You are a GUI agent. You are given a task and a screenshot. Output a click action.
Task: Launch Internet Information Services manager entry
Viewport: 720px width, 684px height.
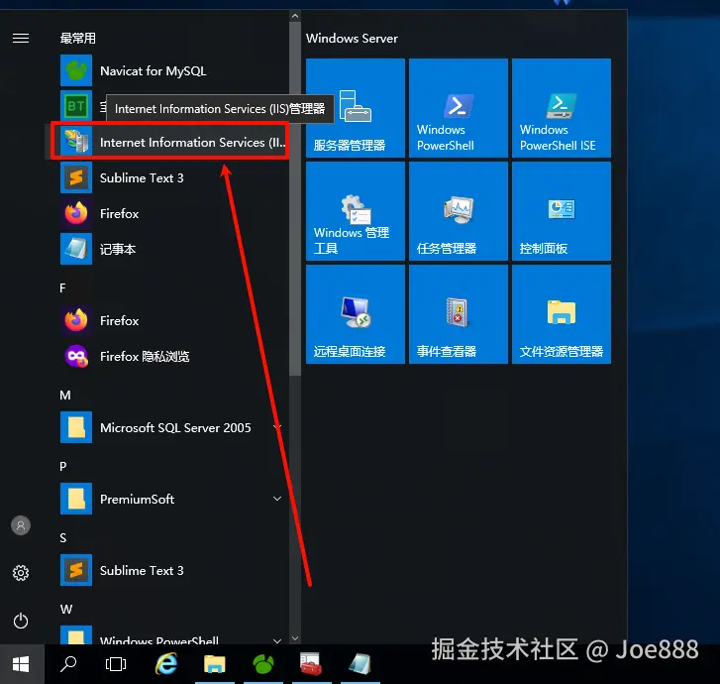point(170,142)
